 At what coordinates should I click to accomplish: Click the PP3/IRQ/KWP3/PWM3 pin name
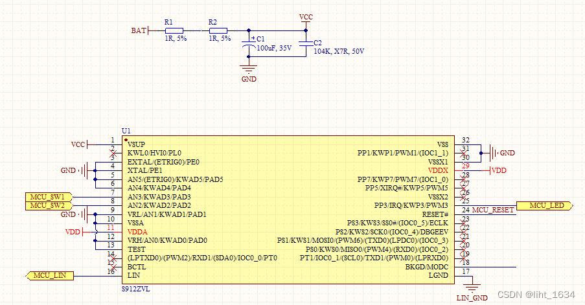coord(411,205)
